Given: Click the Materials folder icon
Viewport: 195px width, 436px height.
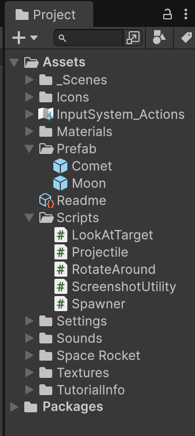Looking at the screenshot, I should [x=46, y=131].
